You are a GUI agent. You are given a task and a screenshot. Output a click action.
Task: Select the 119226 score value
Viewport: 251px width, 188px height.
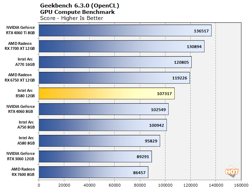point(180,78)
